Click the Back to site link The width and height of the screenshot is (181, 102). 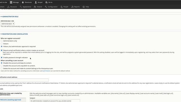3,2
